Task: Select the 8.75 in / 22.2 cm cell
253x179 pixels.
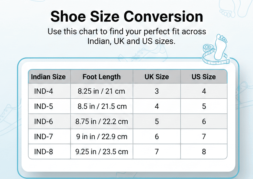Action: [x=102, y=122]
